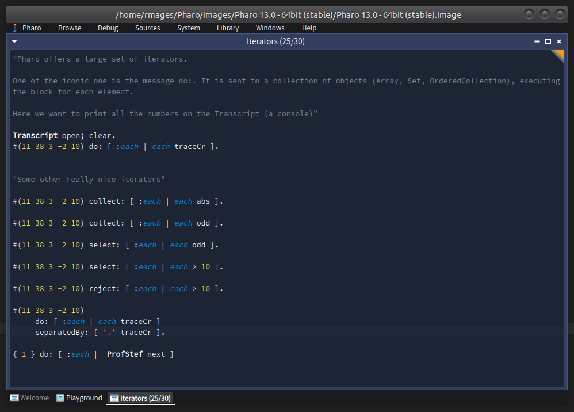The height and width of the screenshot is (412, 574).
Task: Click the "{ 1 } do: [ :each | ProfStef next ]" line
Action: (x=93, y=354)
